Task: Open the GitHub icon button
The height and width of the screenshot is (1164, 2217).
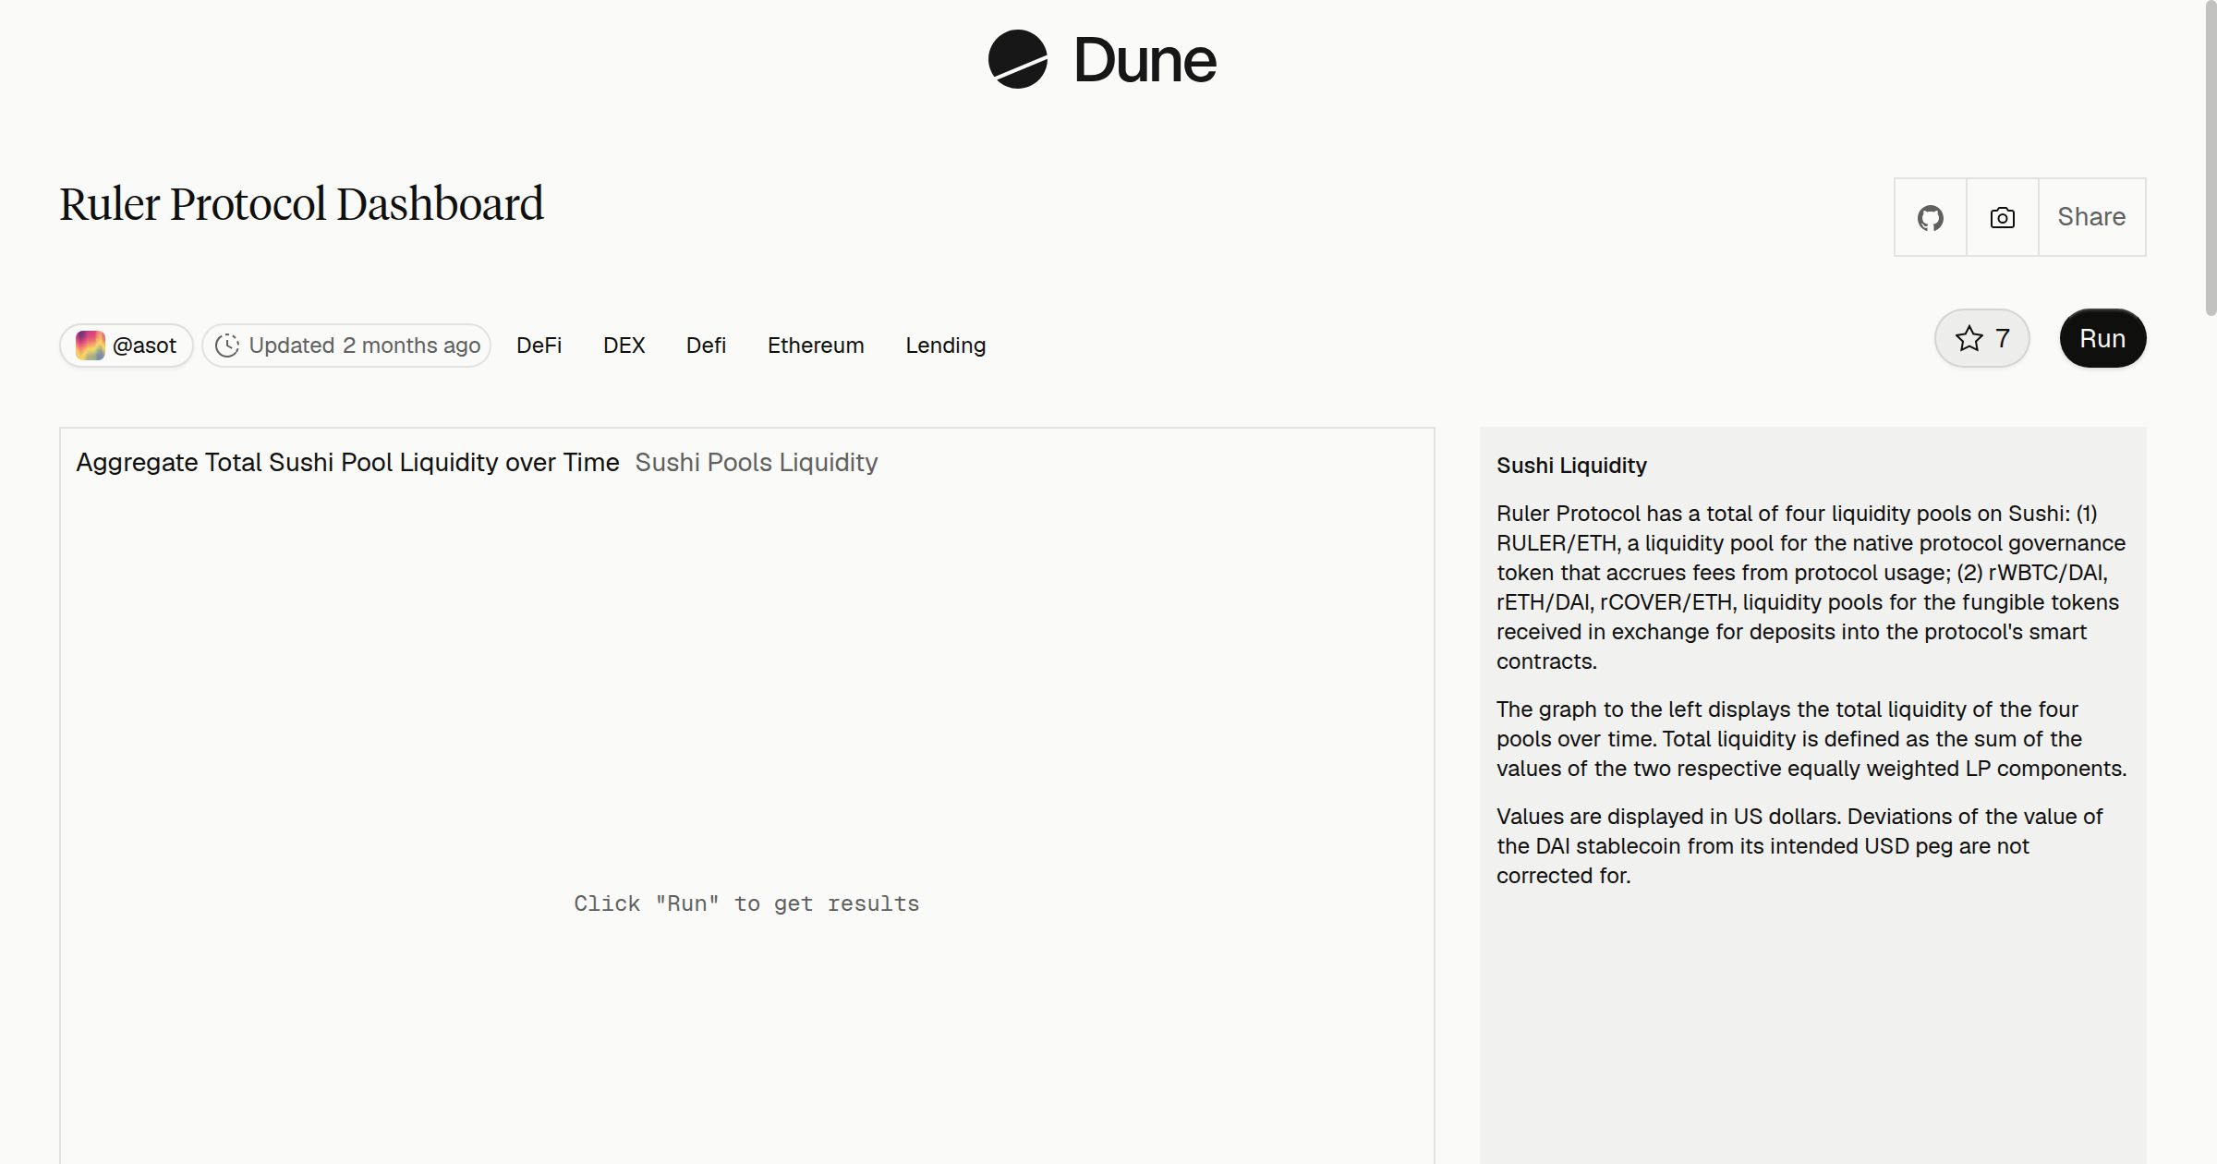Action: 1930,217
